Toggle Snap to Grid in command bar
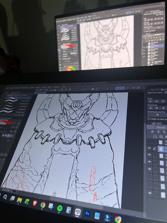The image size is (167, 223). 127,88
